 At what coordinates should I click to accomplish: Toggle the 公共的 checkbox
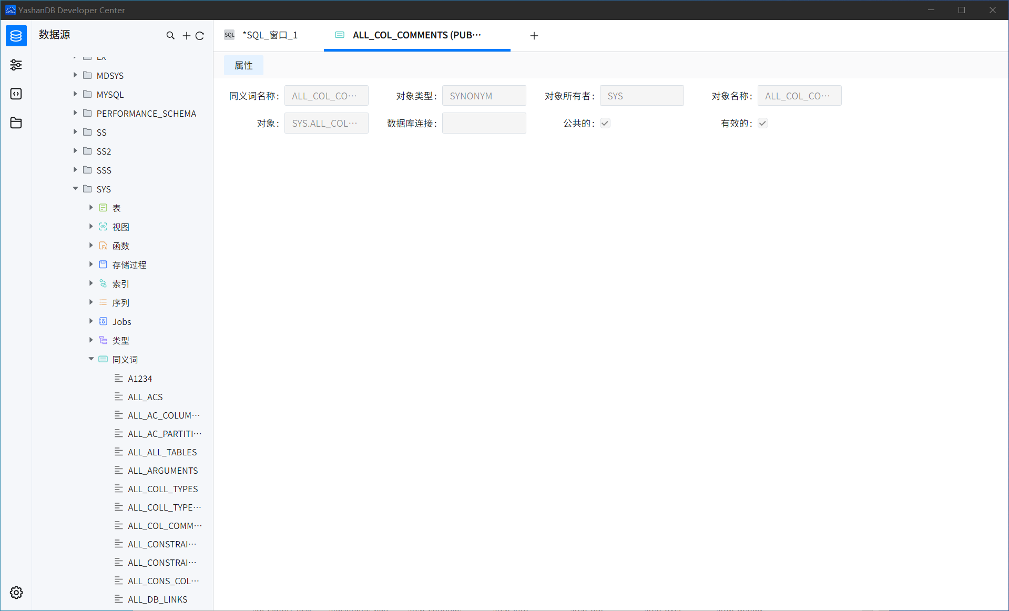pyautogui.click(x=605, y=123)
